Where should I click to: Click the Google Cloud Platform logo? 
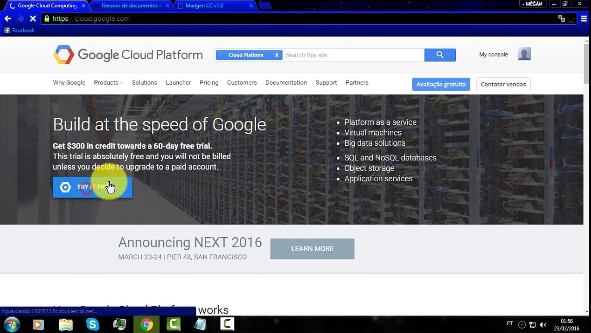128,55
